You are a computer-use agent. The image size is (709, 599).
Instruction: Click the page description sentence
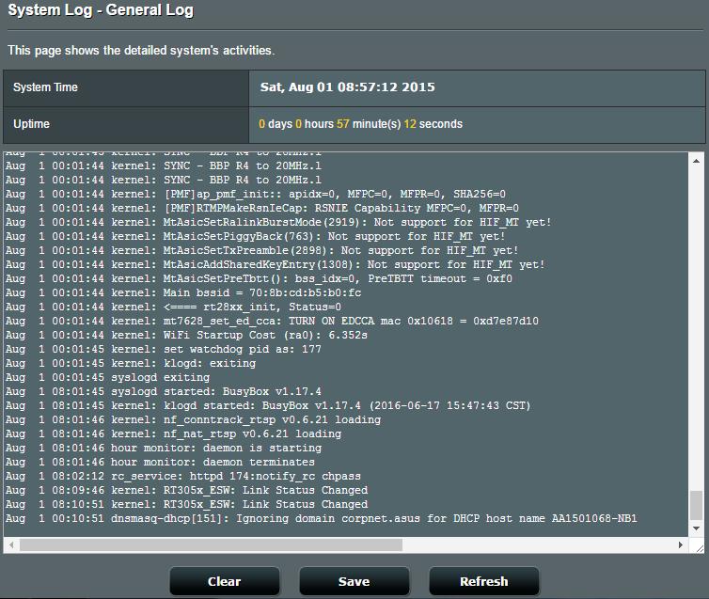coord(141,50)
